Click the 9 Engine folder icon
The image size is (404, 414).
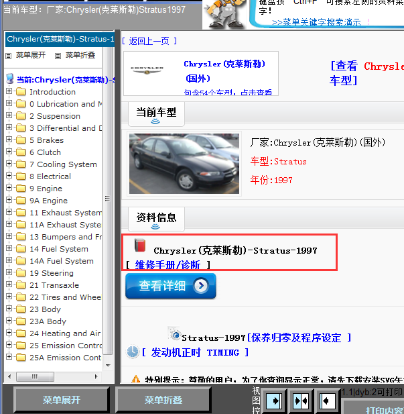[x=21, y=189]
